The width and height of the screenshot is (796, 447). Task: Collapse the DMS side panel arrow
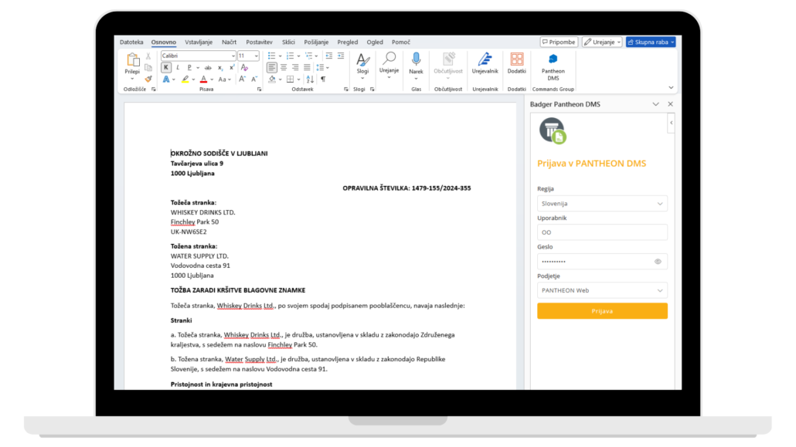click(671, 123)
